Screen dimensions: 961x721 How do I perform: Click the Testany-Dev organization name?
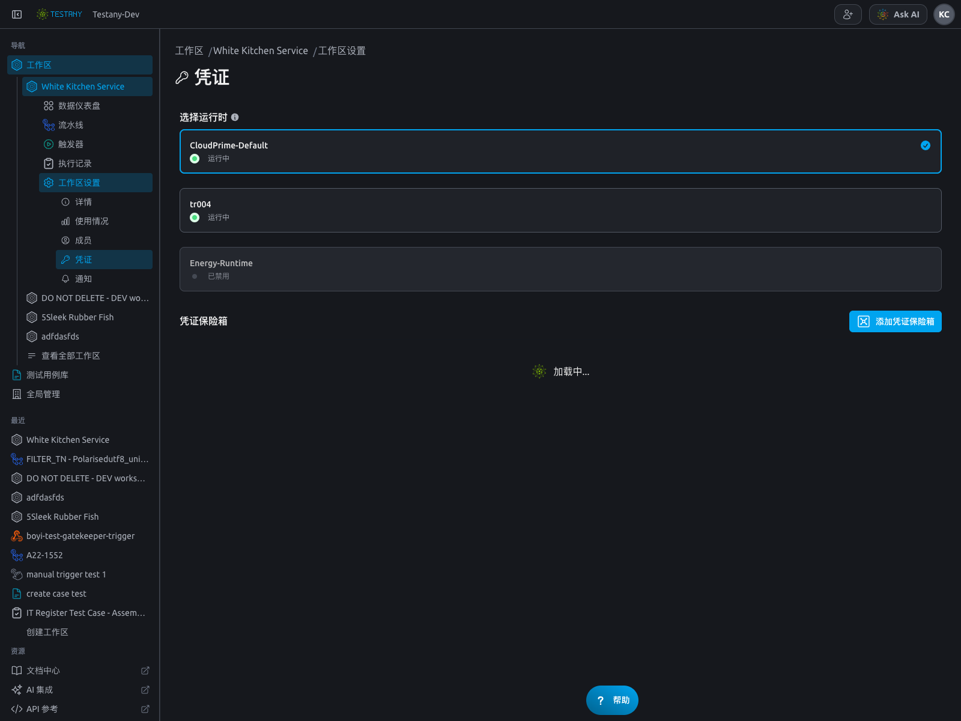click(x=116, y=14)
